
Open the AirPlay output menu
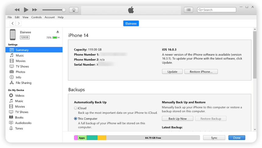(x=73, y=10)
